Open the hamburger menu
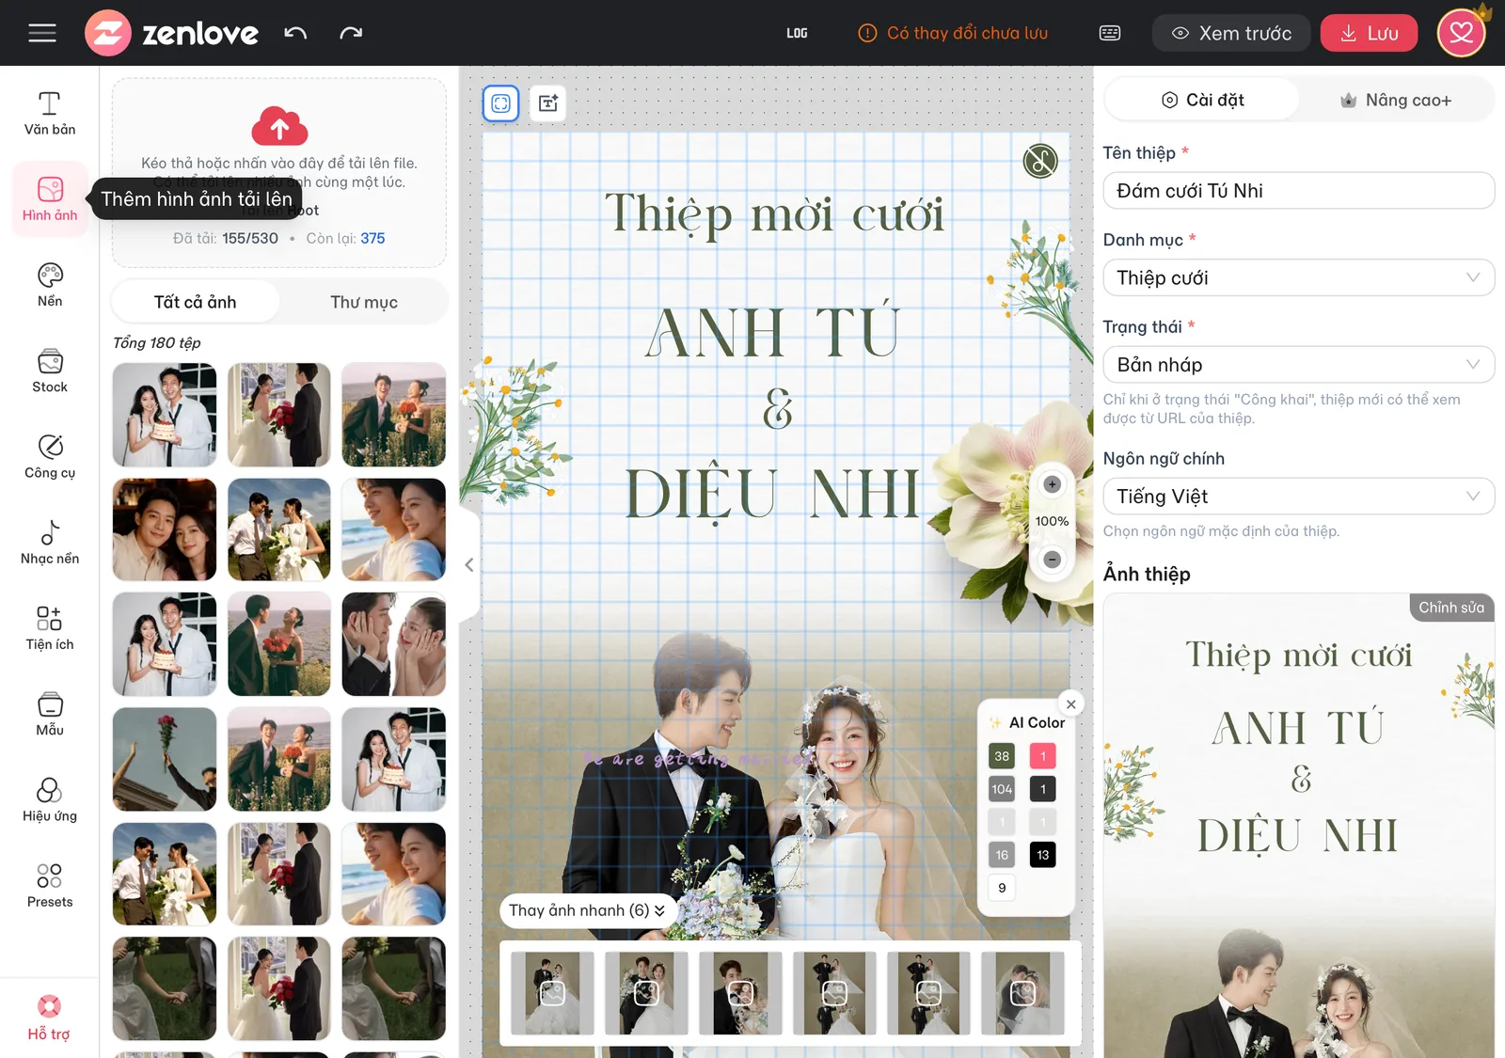Image resolution: width=1505 pixels, height=1058 pixels. pyautogui.click(x=42, y=33)
